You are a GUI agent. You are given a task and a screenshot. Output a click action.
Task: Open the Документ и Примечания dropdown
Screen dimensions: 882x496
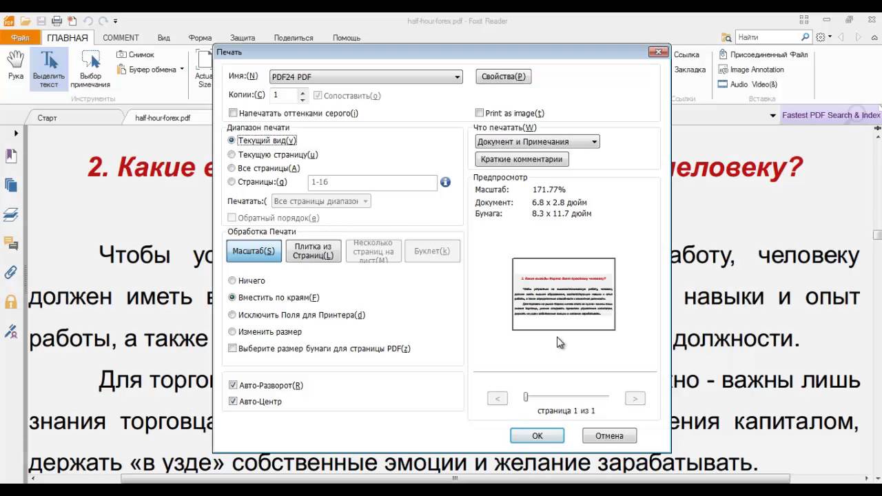[x=537, y=142]
